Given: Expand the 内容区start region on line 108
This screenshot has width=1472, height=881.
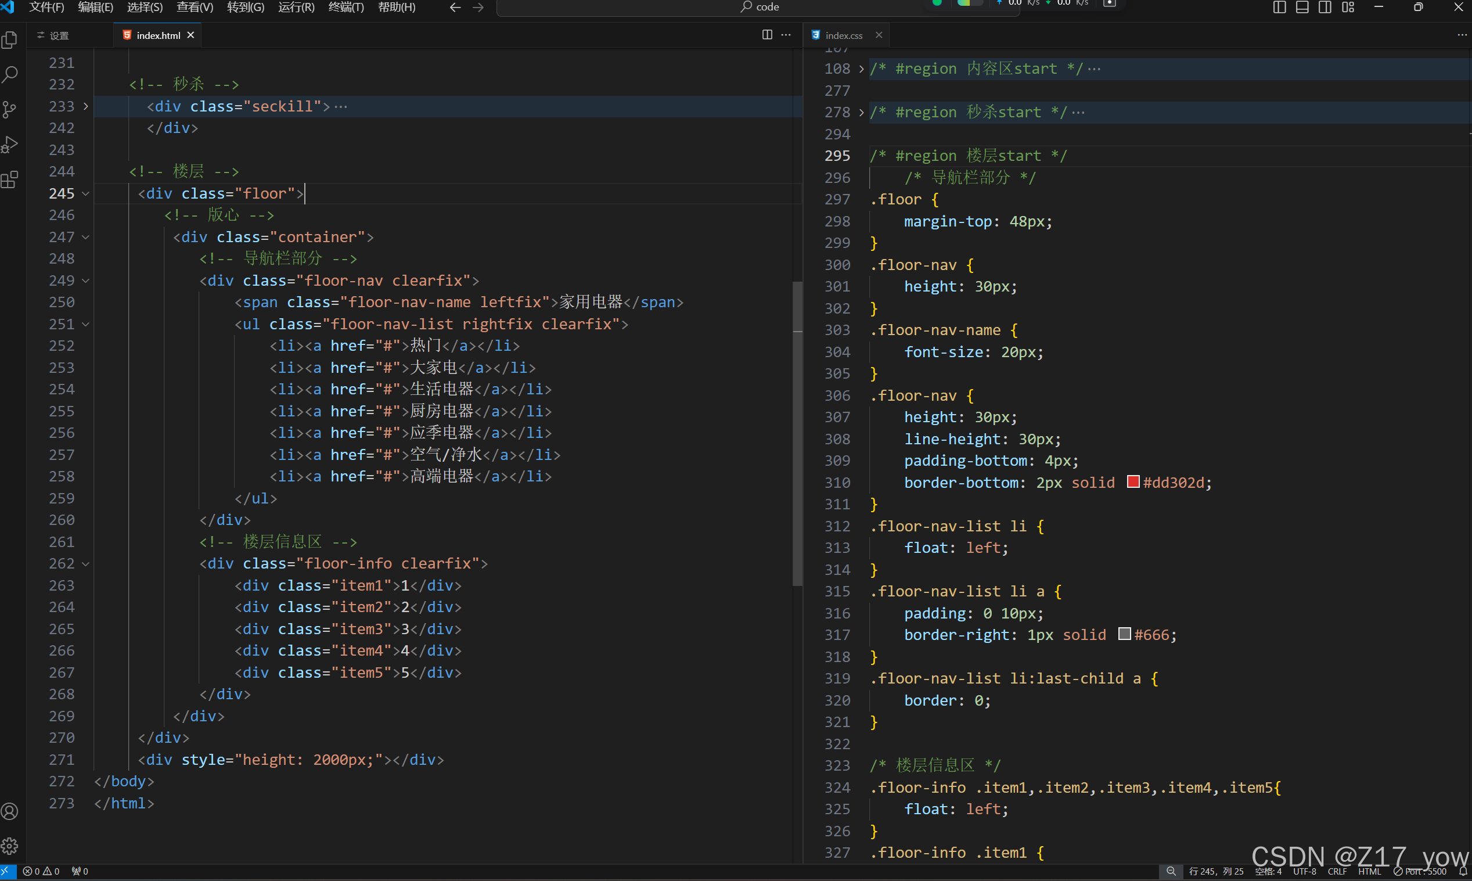Looking at the screenshot, I should (861, 69).
